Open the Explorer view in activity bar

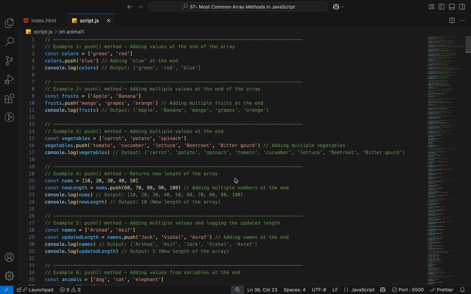click(9, 23)
